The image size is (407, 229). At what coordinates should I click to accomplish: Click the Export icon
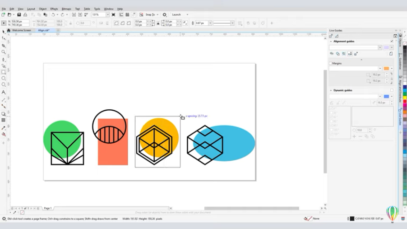80,14
